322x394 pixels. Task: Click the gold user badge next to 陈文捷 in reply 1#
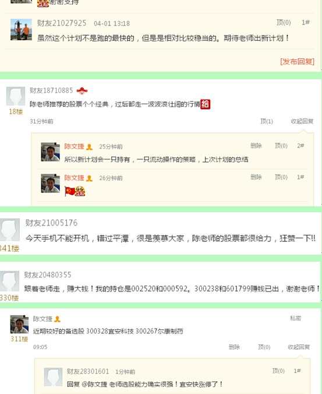[89, 178]
